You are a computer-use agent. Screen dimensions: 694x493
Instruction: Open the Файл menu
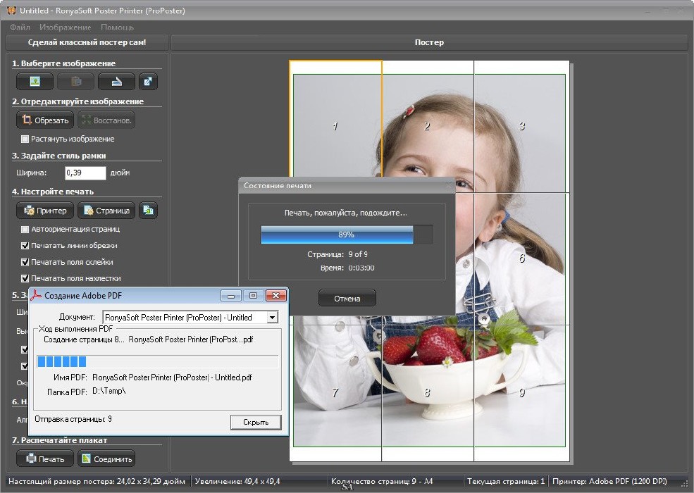[20, 27]
